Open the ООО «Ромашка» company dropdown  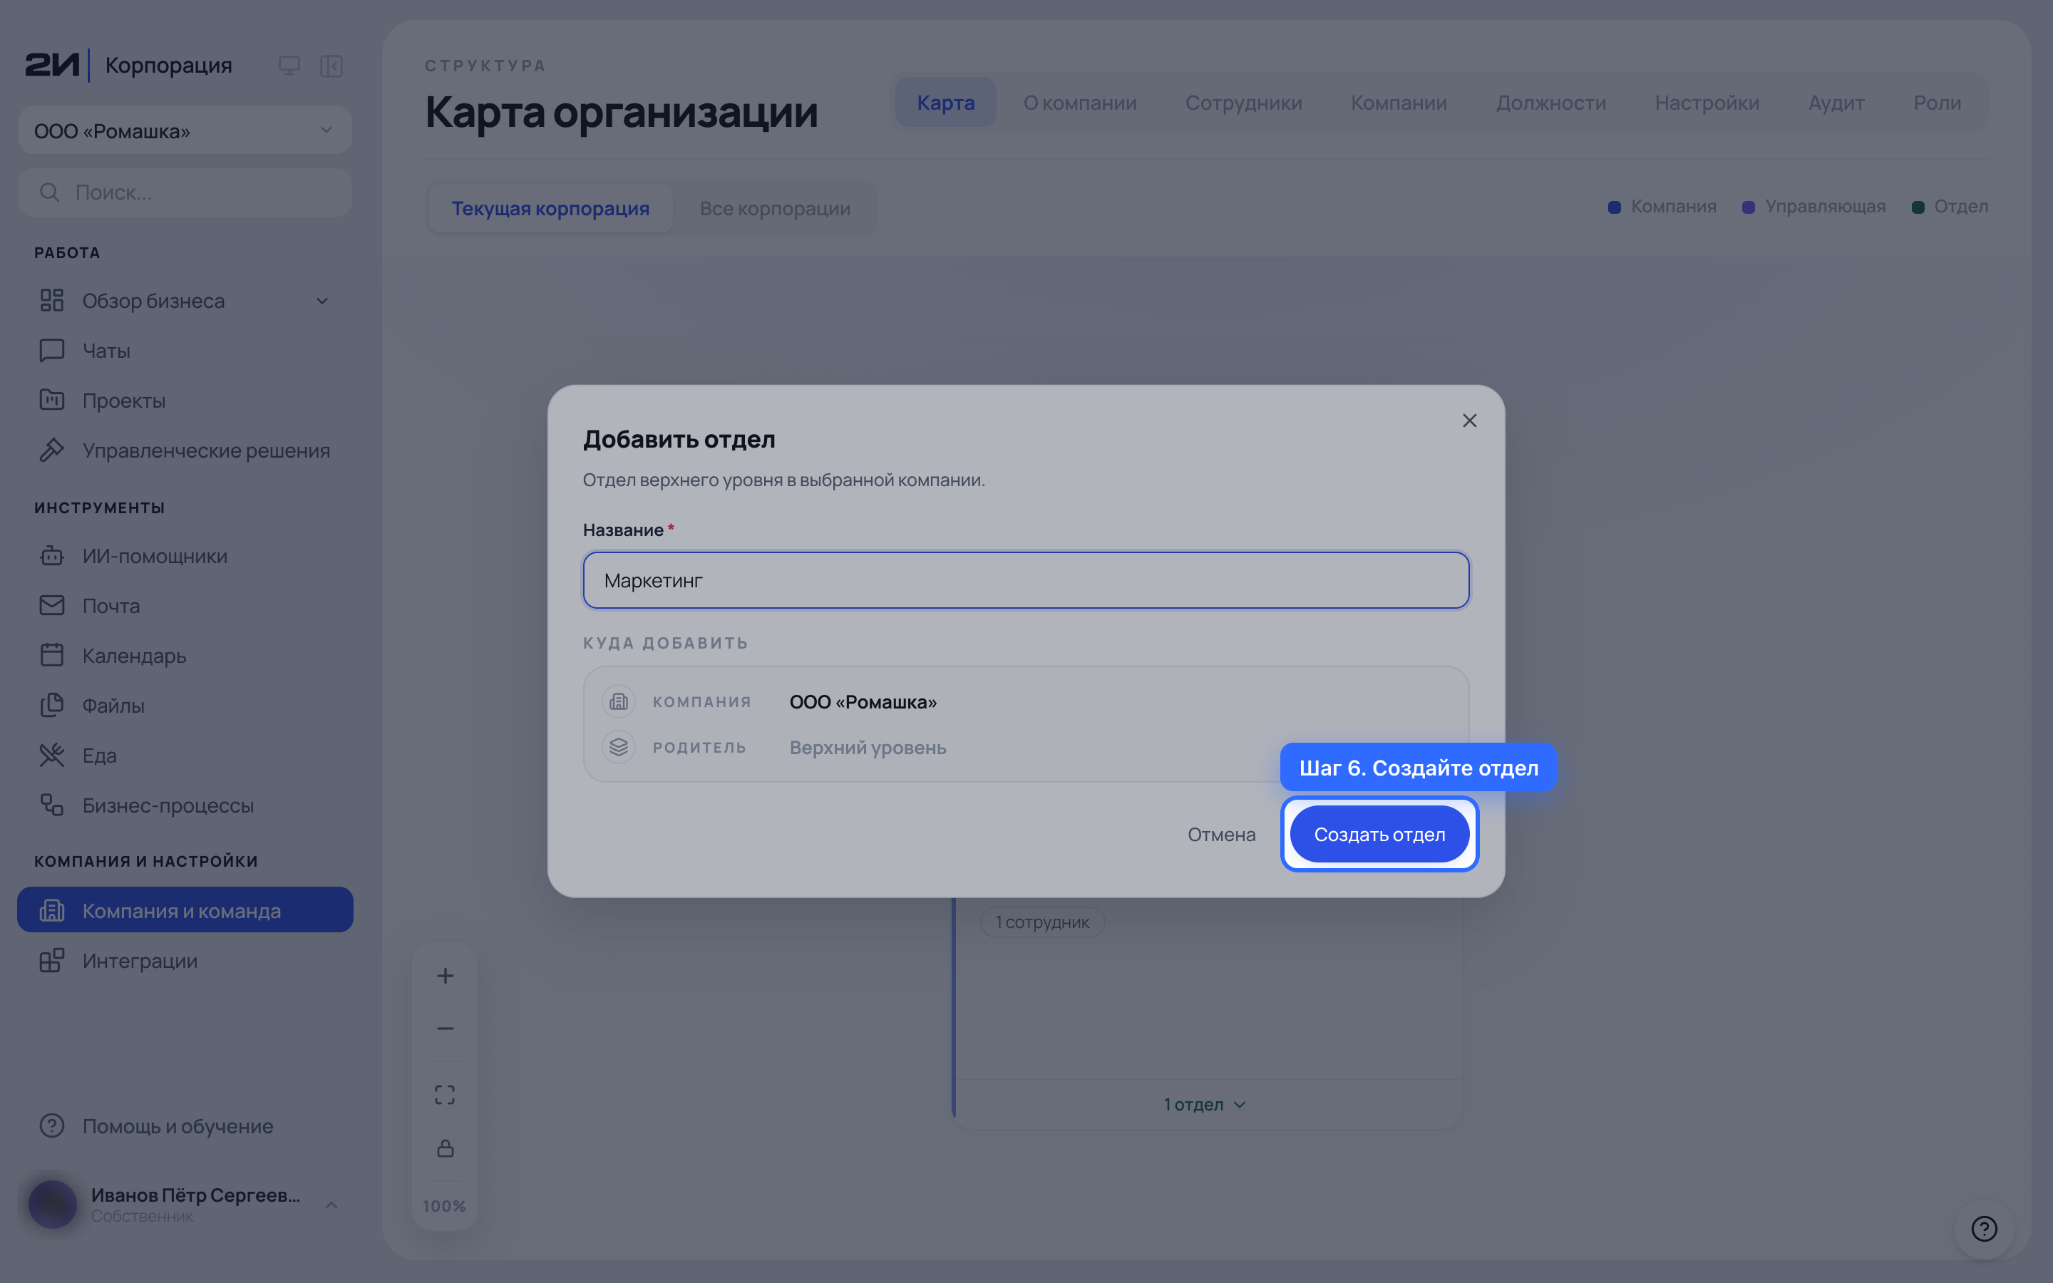(x=185, y=130)
